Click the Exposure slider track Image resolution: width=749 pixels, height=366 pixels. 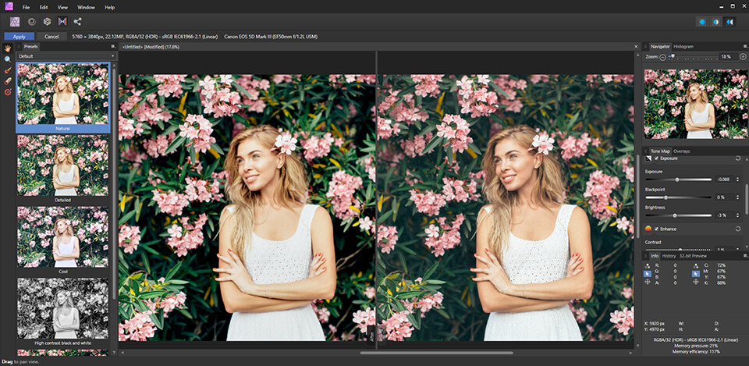point(678,179)
